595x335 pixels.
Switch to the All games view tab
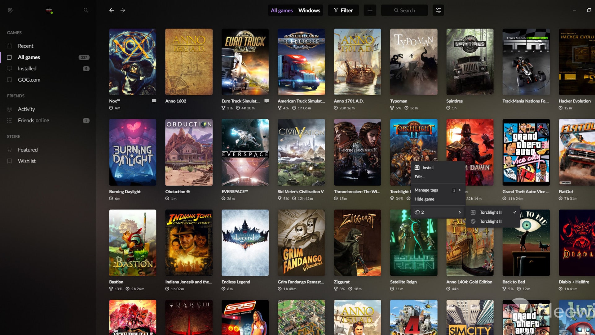tap(282, 10)
